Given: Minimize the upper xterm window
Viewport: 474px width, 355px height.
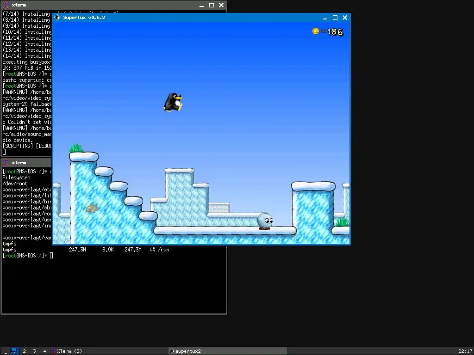Looking at the screenshot, I should tap(202, 5).
